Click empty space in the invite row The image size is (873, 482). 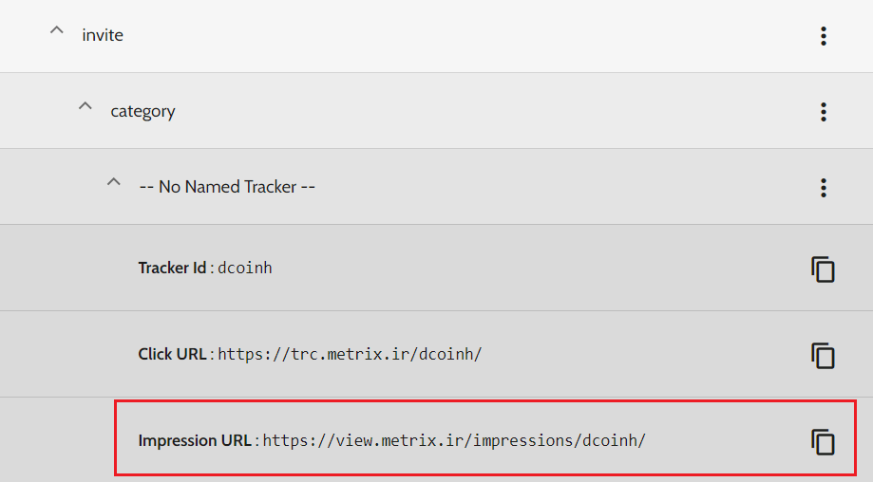click(x=467, y=36)
